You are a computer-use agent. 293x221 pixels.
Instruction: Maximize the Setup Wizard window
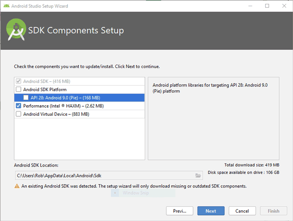267,6
